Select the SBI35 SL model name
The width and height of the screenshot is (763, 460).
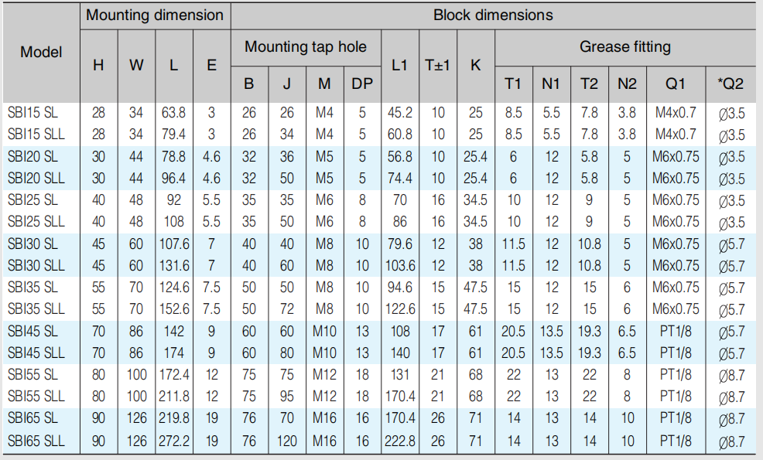click(33, 288)
